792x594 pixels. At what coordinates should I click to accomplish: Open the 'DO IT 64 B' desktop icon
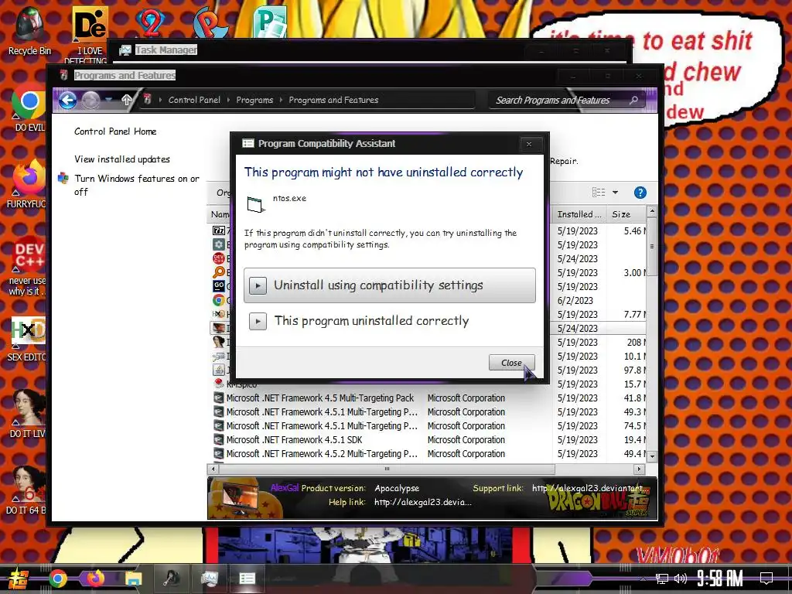pyautogui.click(x=28, y=490)
